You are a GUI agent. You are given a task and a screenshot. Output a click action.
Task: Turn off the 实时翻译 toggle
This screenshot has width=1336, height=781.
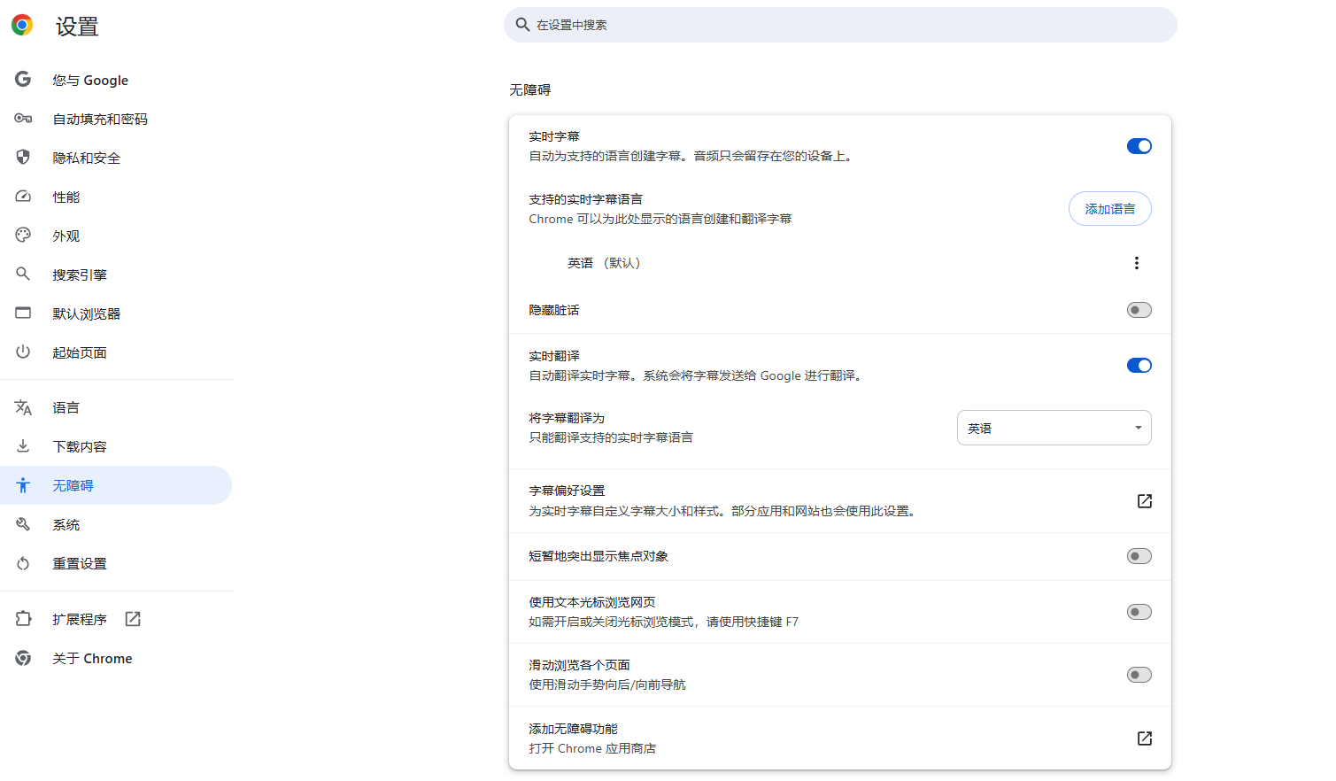coord(1139,366)
